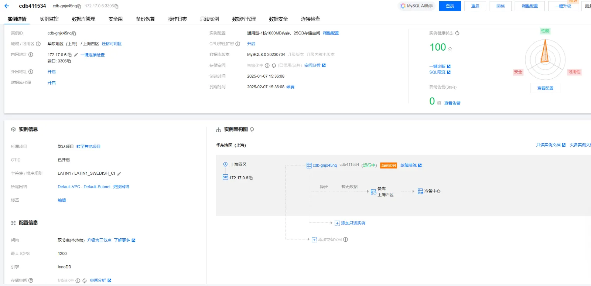Viewport: 591px width, 286px height.
Task: Click the cdb-gnjx45nq node in architecture diagram
Action: pyautogui.click(x=324, y=165)
